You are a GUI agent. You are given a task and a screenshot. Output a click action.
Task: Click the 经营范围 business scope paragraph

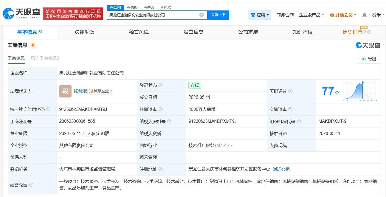point(218,185)
